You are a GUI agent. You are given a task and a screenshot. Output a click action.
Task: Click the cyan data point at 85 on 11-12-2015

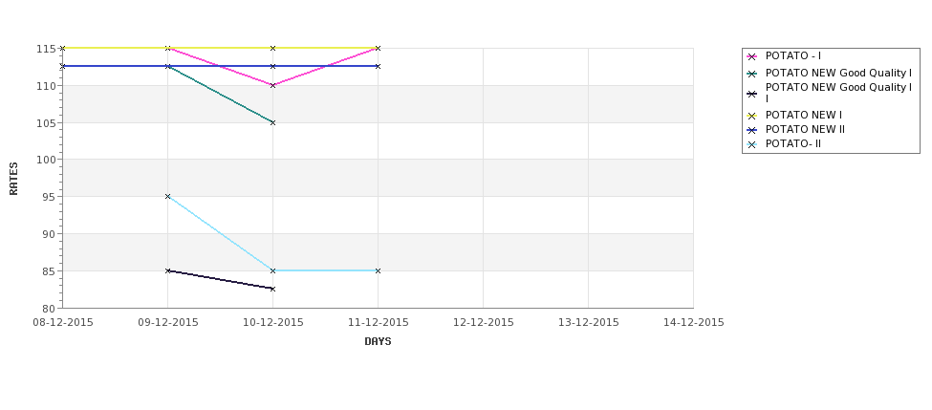(378, 271)
